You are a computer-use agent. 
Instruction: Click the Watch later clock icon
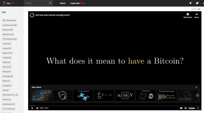coord(188,14)
